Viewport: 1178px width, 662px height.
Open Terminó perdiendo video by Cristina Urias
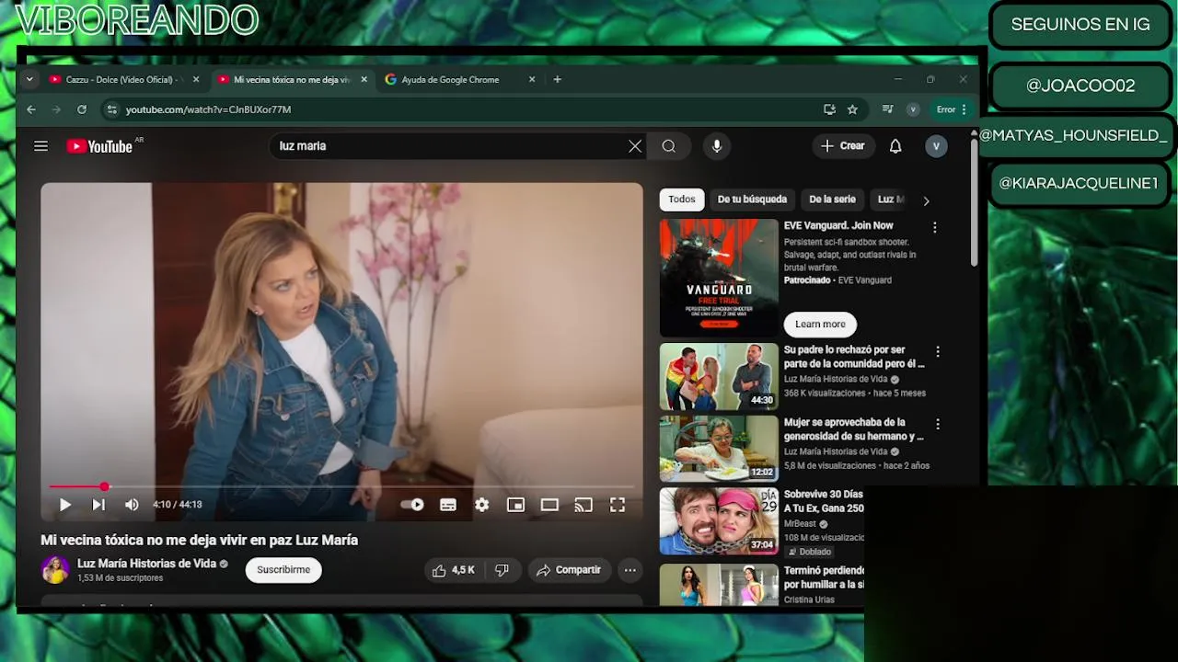click(719, 584)
